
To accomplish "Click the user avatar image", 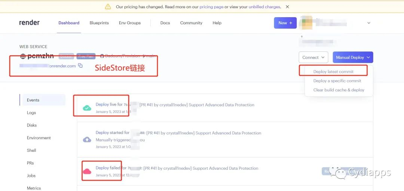I will click(x=306, y=23).
